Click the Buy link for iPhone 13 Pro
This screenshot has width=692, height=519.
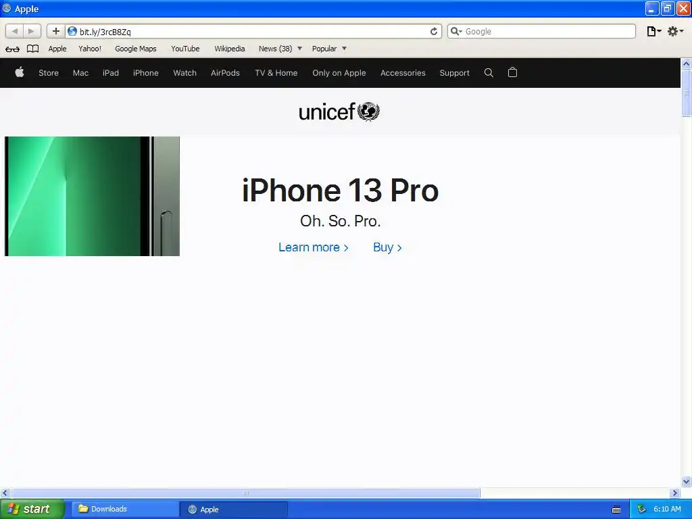click(387, 247)
